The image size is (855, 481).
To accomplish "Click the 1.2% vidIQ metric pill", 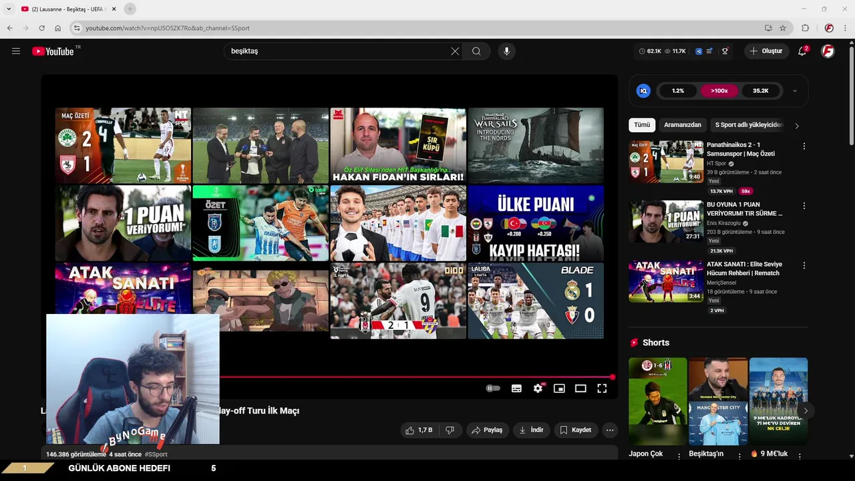I will point(678,91).
